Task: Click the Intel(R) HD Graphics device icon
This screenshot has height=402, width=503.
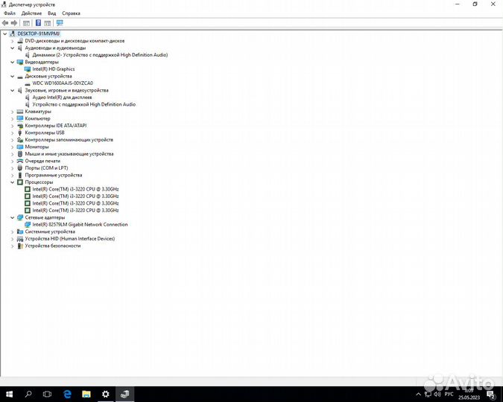Action: [28, 69]
